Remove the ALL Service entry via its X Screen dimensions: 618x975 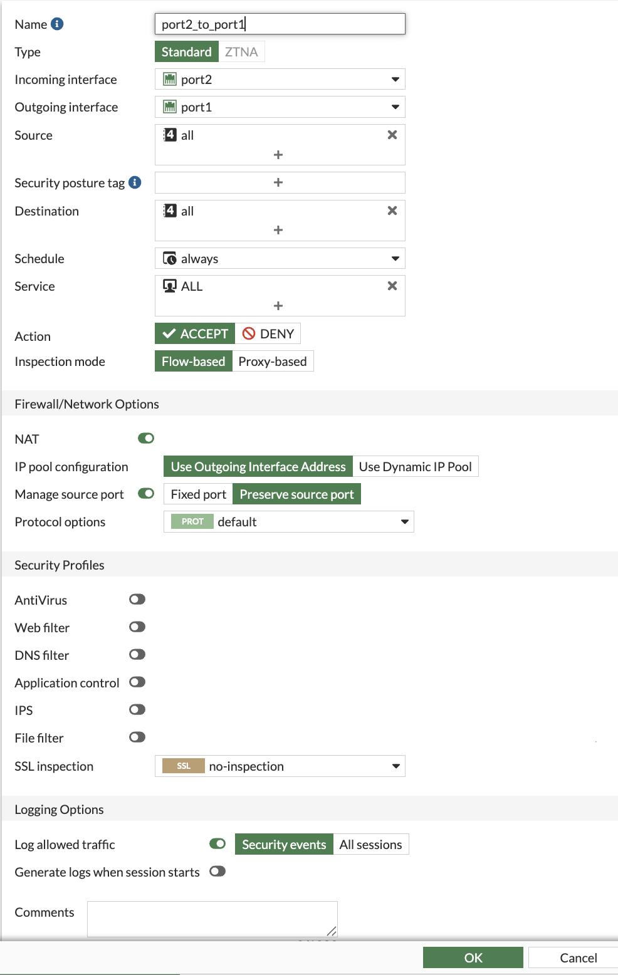pos(392,285)
